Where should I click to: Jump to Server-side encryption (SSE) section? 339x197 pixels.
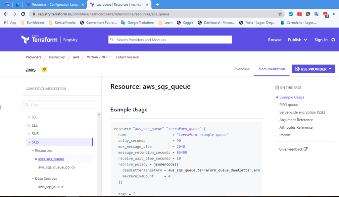[x=302, y=112]
